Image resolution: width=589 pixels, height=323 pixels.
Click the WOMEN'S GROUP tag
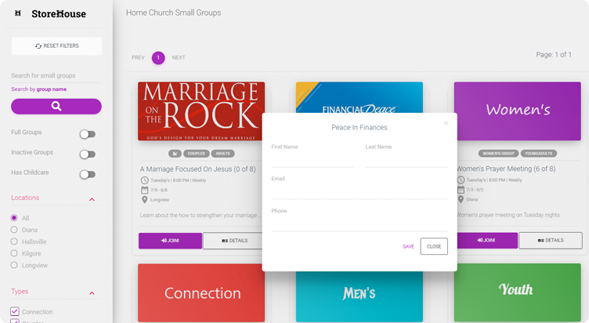(x=498, y=154)
